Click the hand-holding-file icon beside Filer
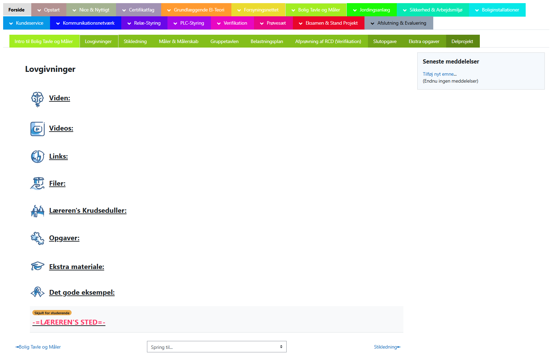 [x=37, y=183]
